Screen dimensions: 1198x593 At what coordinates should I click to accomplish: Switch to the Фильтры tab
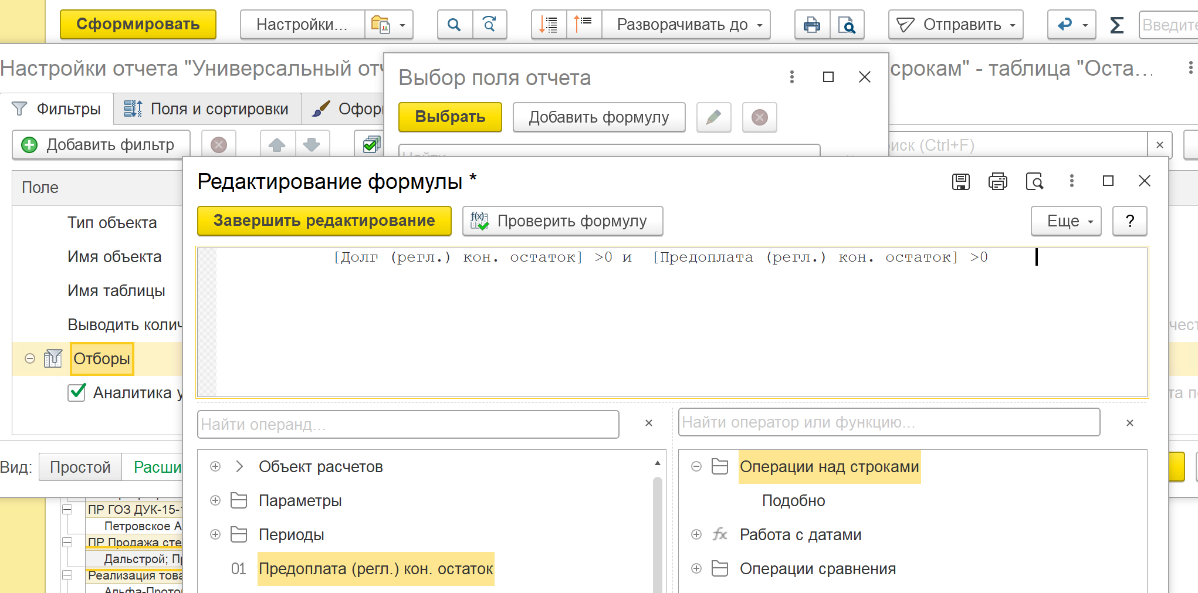coord(57,109)
